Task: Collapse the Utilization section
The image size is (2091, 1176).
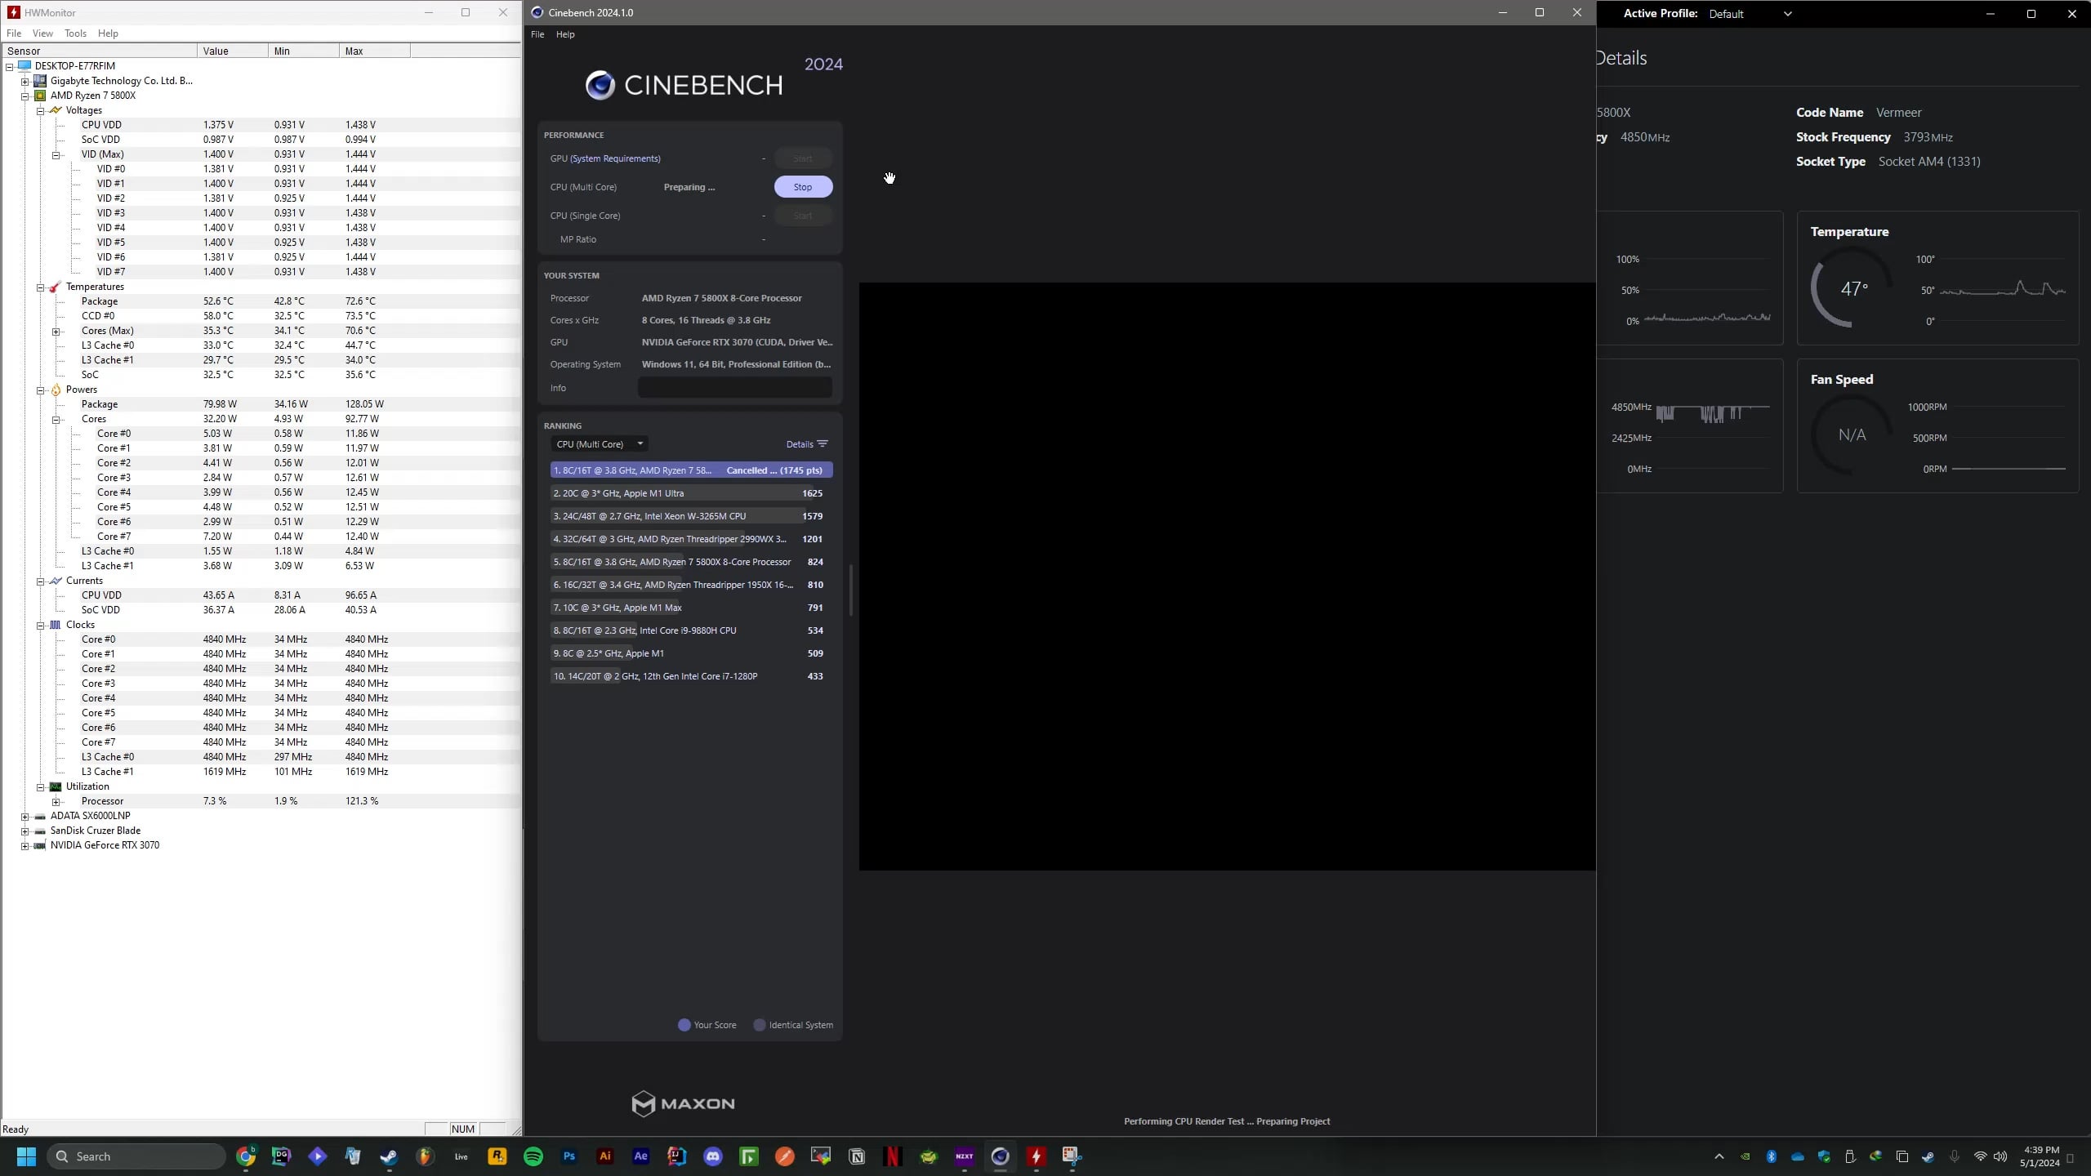Action: point(41,787)
